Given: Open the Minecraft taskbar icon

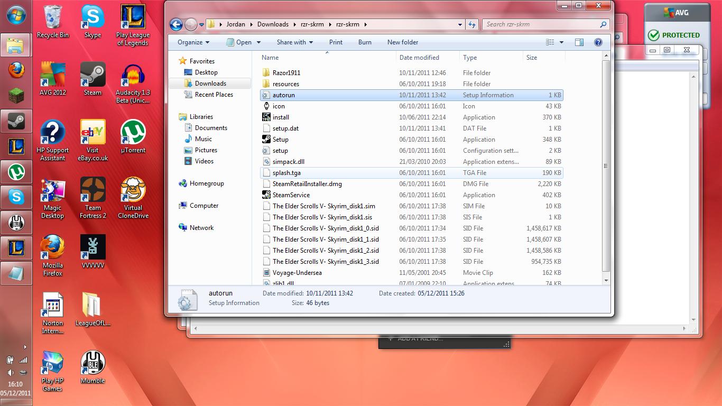Looking at the screenshot, I should tap(16, 96).
